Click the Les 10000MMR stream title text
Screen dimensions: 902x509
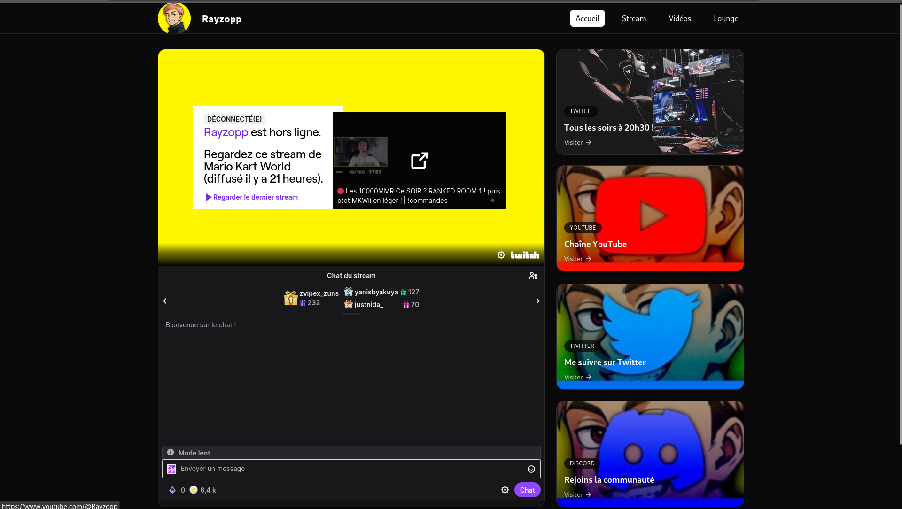point(419,196)
